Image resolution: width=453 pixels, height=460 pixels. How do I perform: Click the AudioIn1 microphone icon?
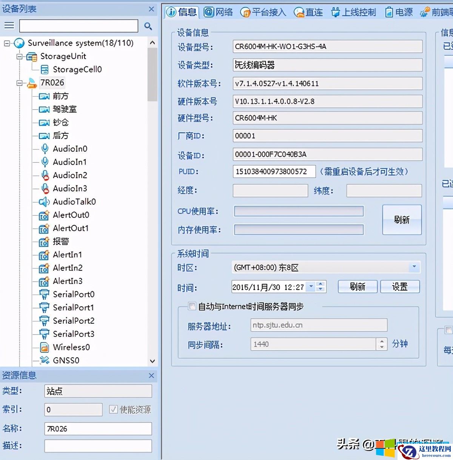[45, 162]
